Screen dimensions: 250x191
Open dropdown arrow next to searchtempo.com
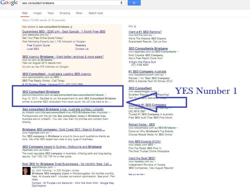55,167
